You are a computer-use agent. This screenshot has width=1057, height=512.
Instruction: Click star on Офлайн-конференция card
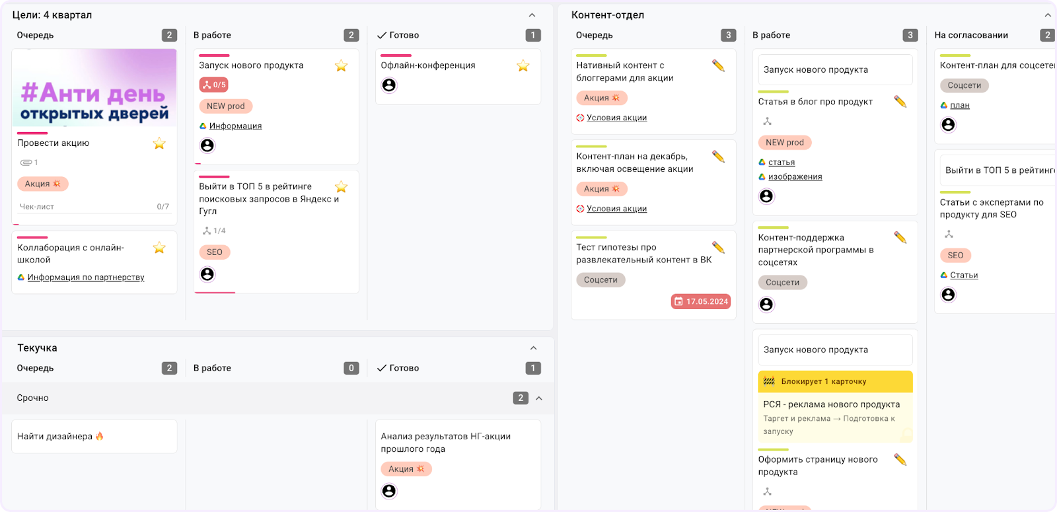(523, 65)
